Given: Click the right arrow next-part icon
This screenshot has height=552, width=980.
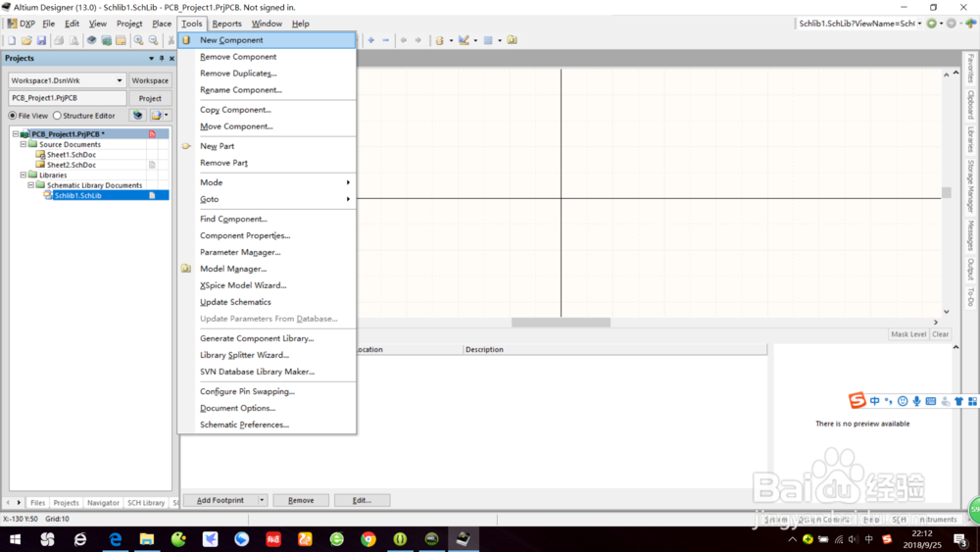Looking at the screenshot, I should [x=418, y=40].
